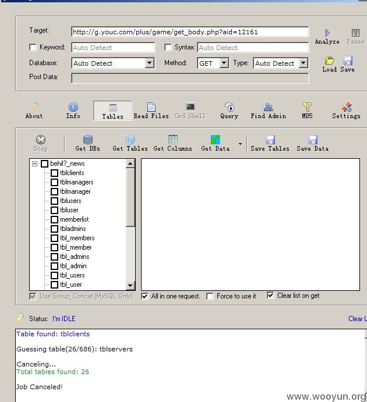Open the Settings tool
The width and height of the screenshot is (367, 402).
click(346, 111)
